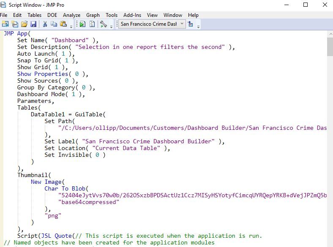Click the "Dashboard" string in Set Name
The height and width of the screenshot is (247, 333).
[70, 40]
